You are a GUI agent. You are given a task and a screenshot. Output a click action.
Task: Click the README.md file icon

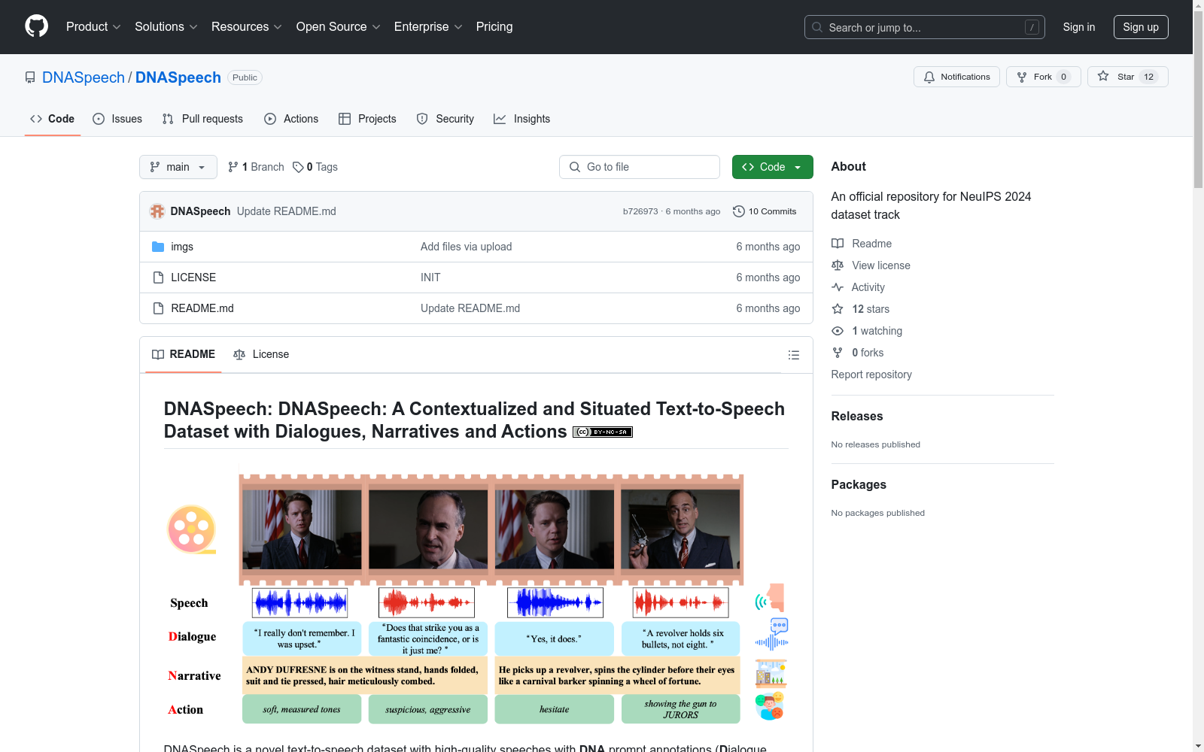(x=158, y=308)
